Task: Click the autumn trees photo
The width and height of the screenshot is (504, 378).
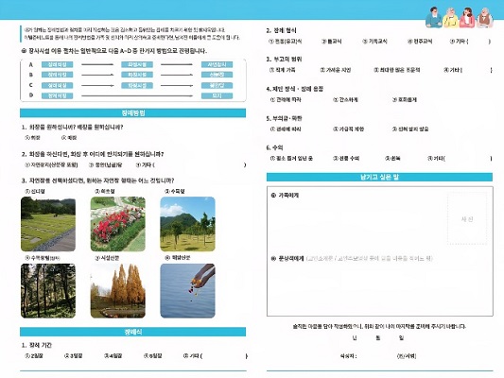Action: point(118,291)
